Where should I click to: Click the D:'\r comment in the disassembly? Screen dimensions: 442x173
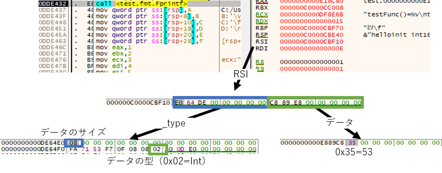[232, 29]
